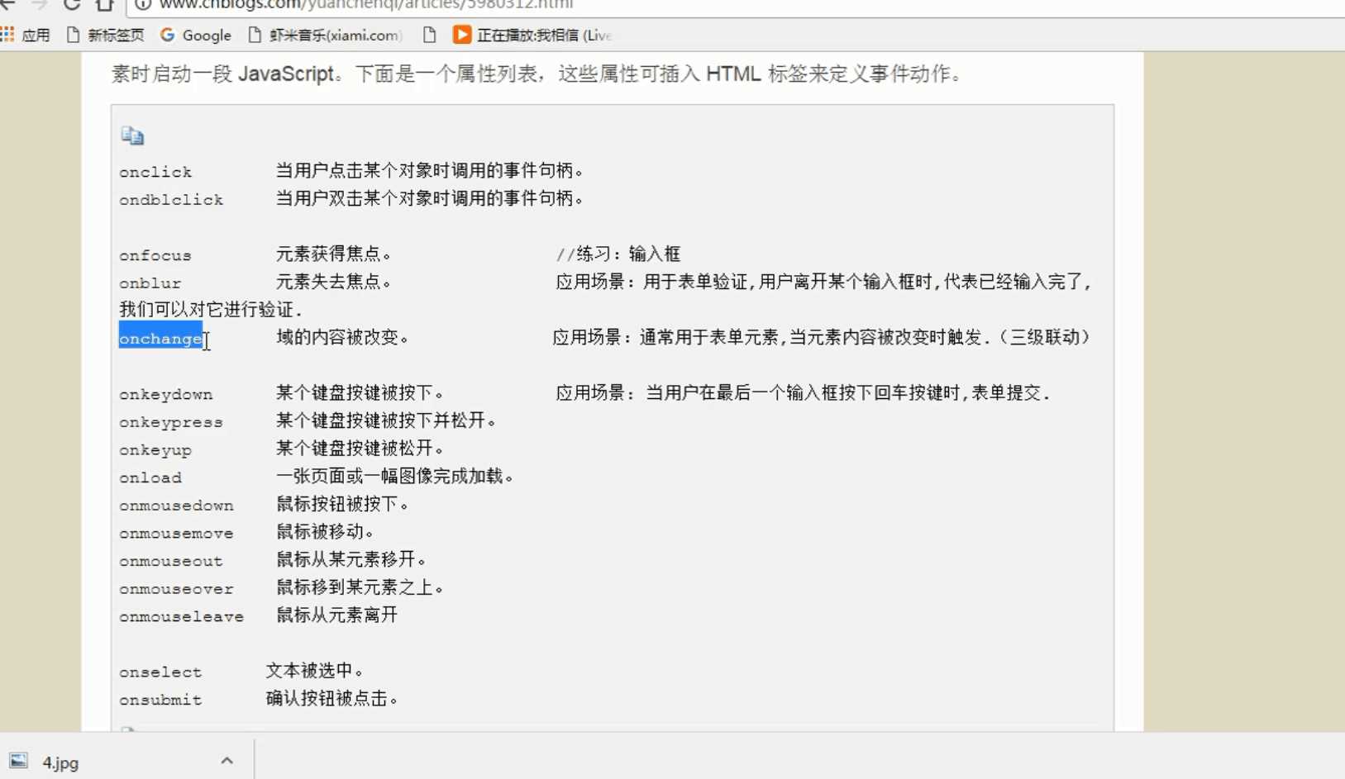
Task: Click the text "onmouseleave"
Action: [182, 617]
